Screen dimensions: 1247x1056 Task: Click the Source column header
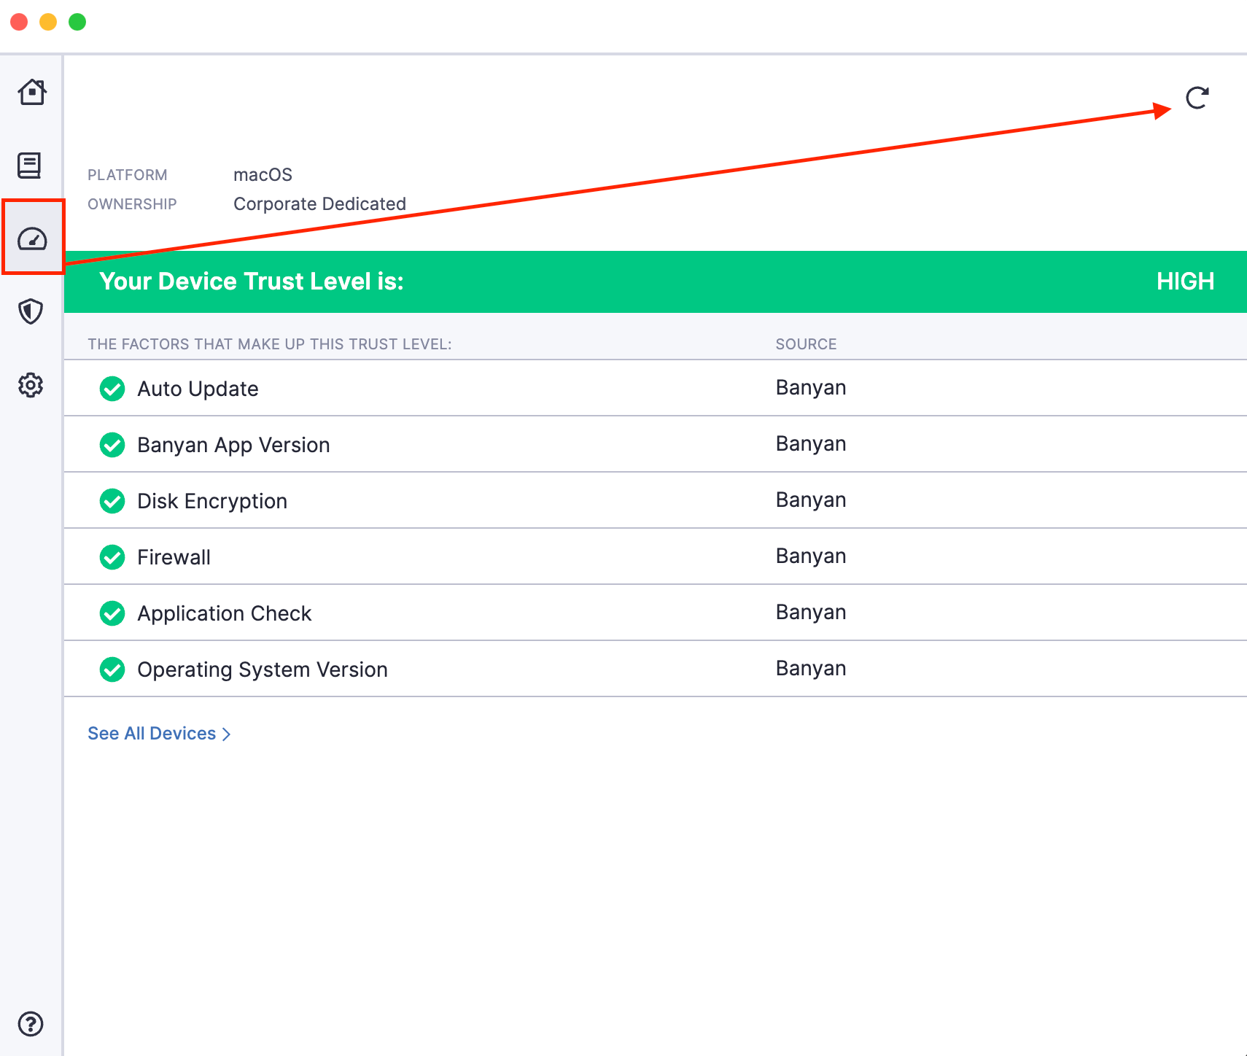[x=806, y=344]
